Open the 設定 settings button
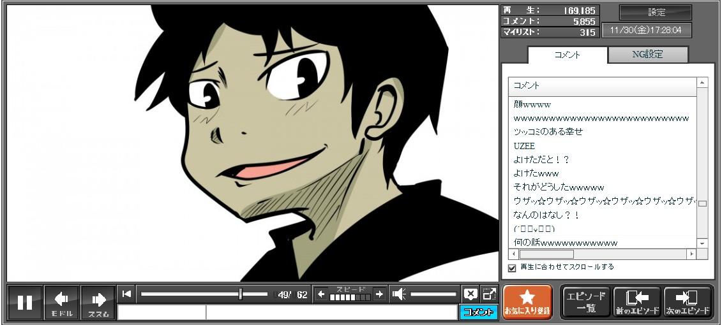 (656, 13)
